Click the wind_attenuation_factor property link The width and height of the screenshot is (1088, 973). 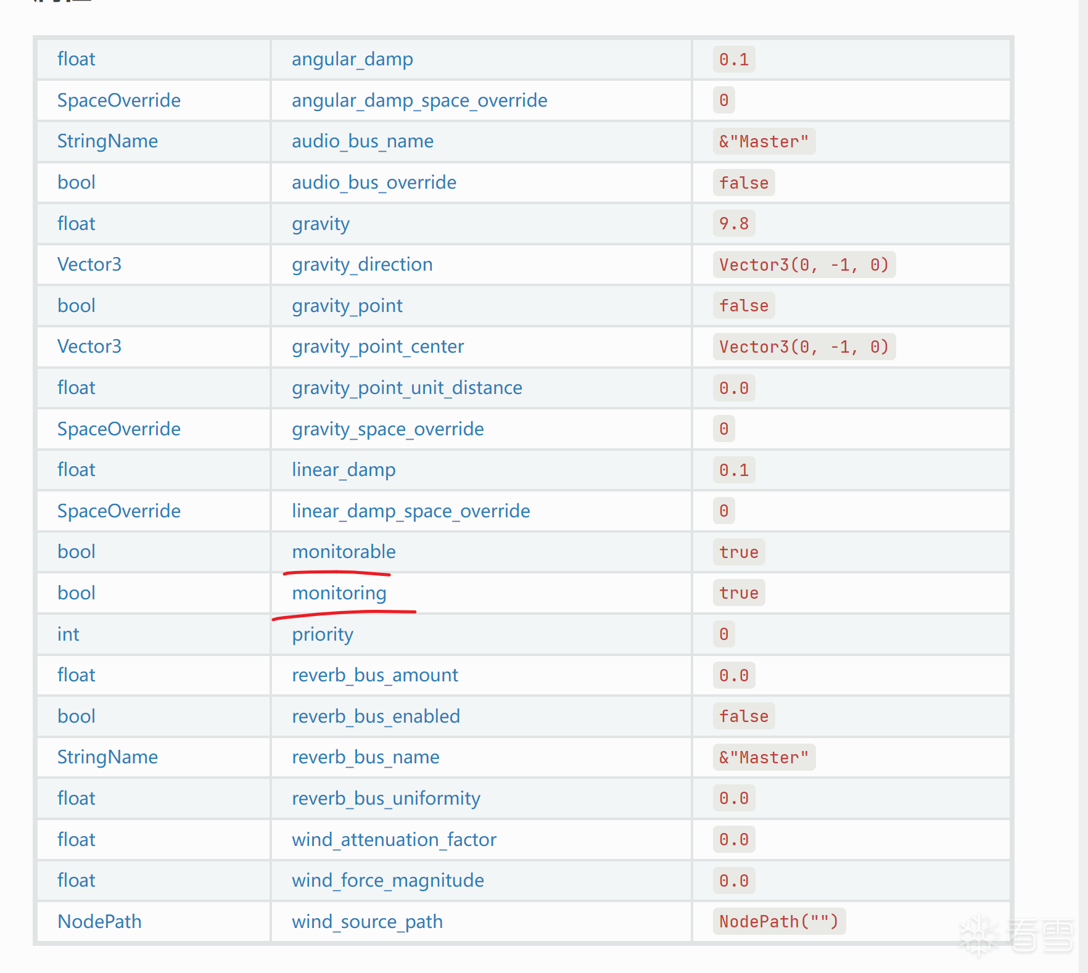coord(394,840)
